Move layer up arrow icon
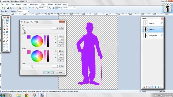This screenshot has width=173, height=97. tap(155, 87)
